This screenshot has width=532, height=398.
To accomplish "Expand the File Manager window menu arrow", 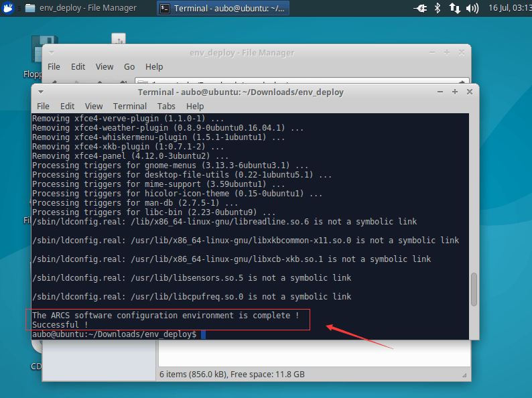I will tap(52, 52).
